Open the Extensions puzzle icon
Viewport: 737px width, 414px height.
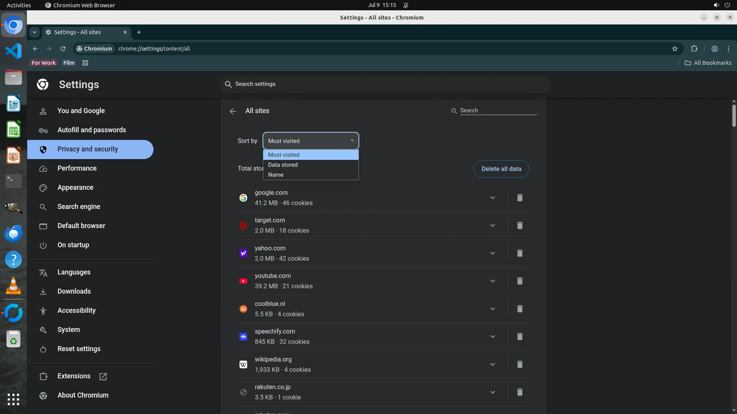[x=694, y=49]
